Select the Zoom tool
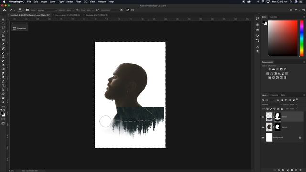This screenshot has height=172, width=306. (3, 102)
